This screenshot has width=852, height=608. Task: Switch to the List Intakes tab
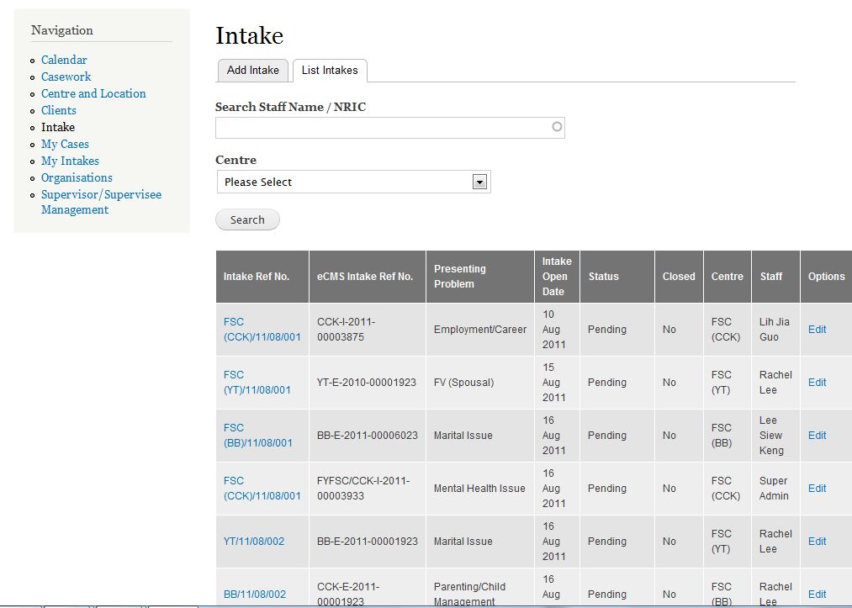330,71
